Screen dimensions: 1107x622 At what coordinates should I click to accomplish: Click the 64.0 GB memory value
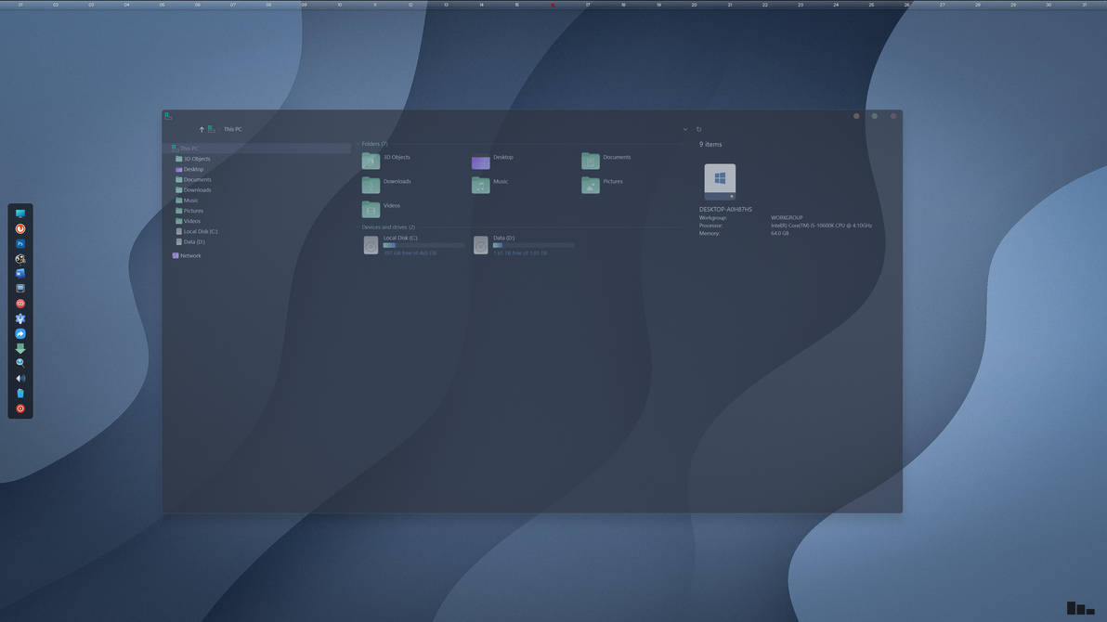[779, 233]
